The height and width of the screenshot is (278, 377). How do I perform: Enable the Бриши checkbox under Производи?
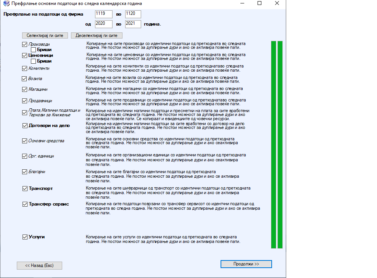[34, 50]
